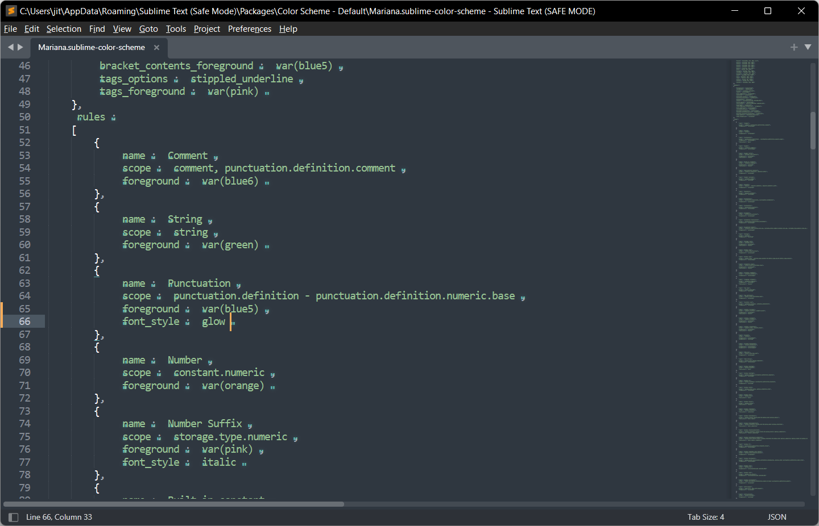Click on the 'rules' key
The width and height of the screenshot is (819, 526).
tap(91, 117)
